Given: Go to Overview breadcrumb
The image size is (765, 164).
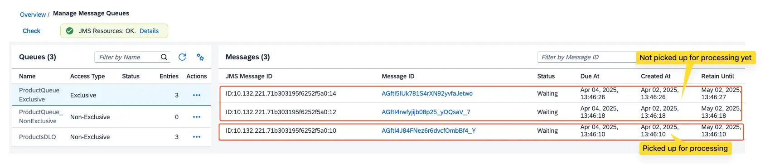Looking at the screenshot, I should pyautogui.click(x=33, y=14).
